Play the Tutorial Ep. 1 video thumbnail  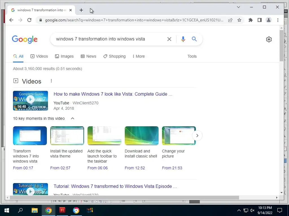point(30,189)
